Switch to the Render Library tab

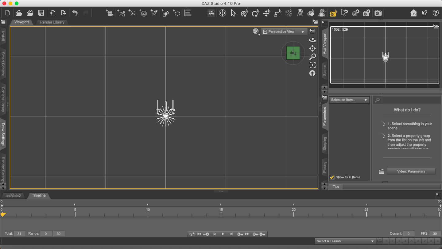point(52,22)
